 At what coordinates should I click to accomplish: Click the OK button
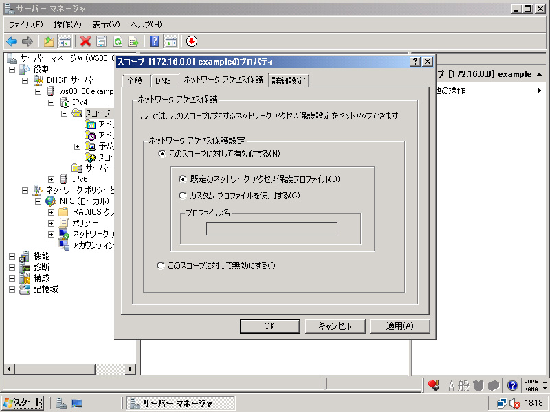click(x=269, y=326)
